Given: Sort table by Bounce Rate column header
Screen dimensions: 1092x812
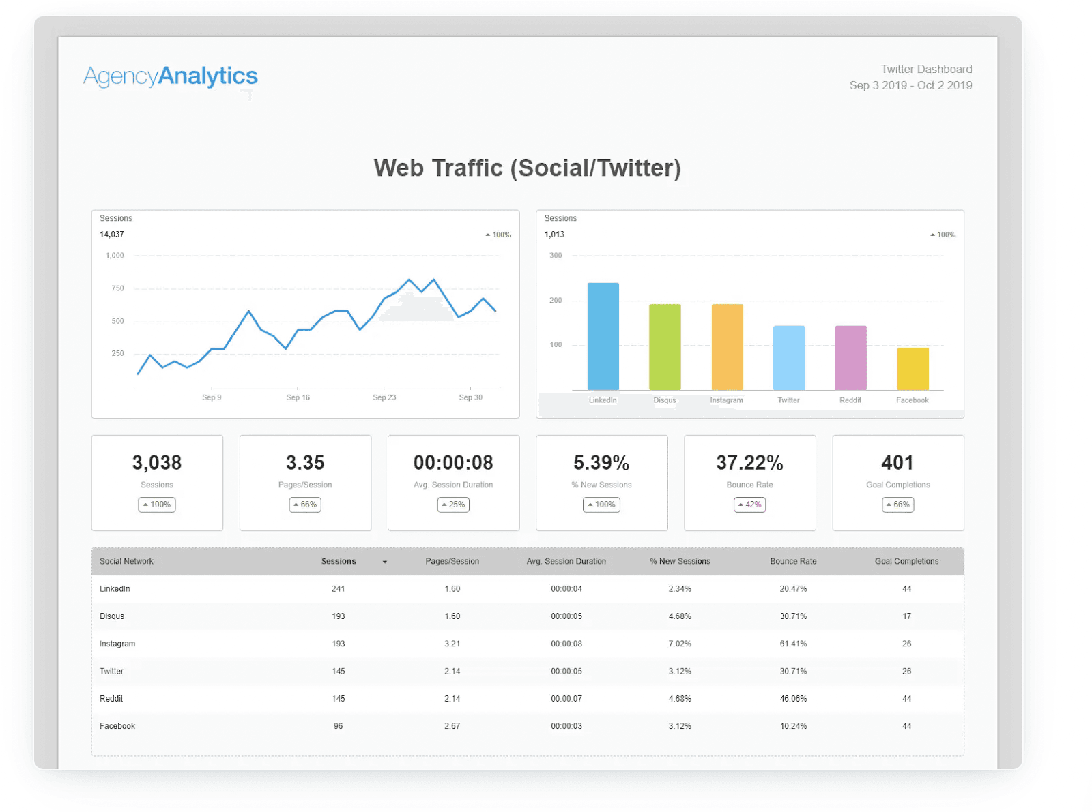Looking at the screenshot, I should coord(793,561).
